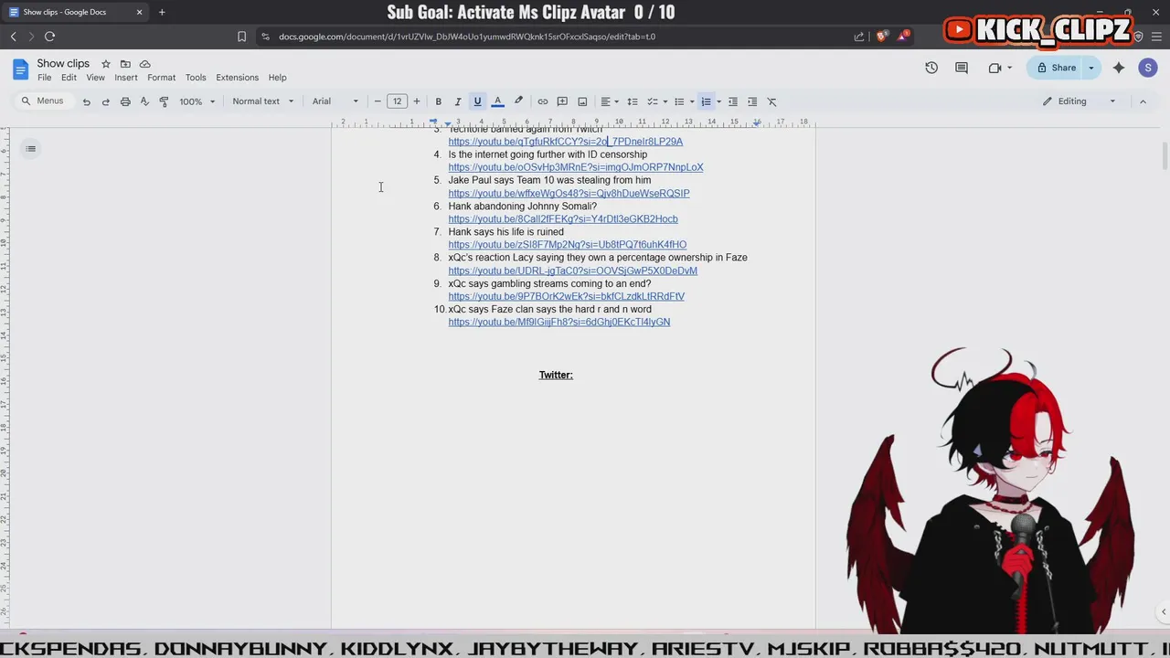The image size is (1170, 658).
Task: Open the browser hamburger menu
Action: click(x=1156, y=37)
